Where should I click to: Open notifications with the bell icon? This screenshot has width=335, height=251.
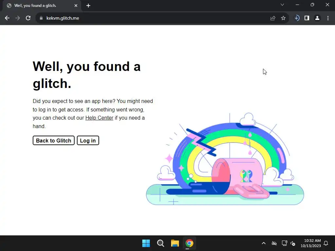pyautogui.click(x=326, y=243)
